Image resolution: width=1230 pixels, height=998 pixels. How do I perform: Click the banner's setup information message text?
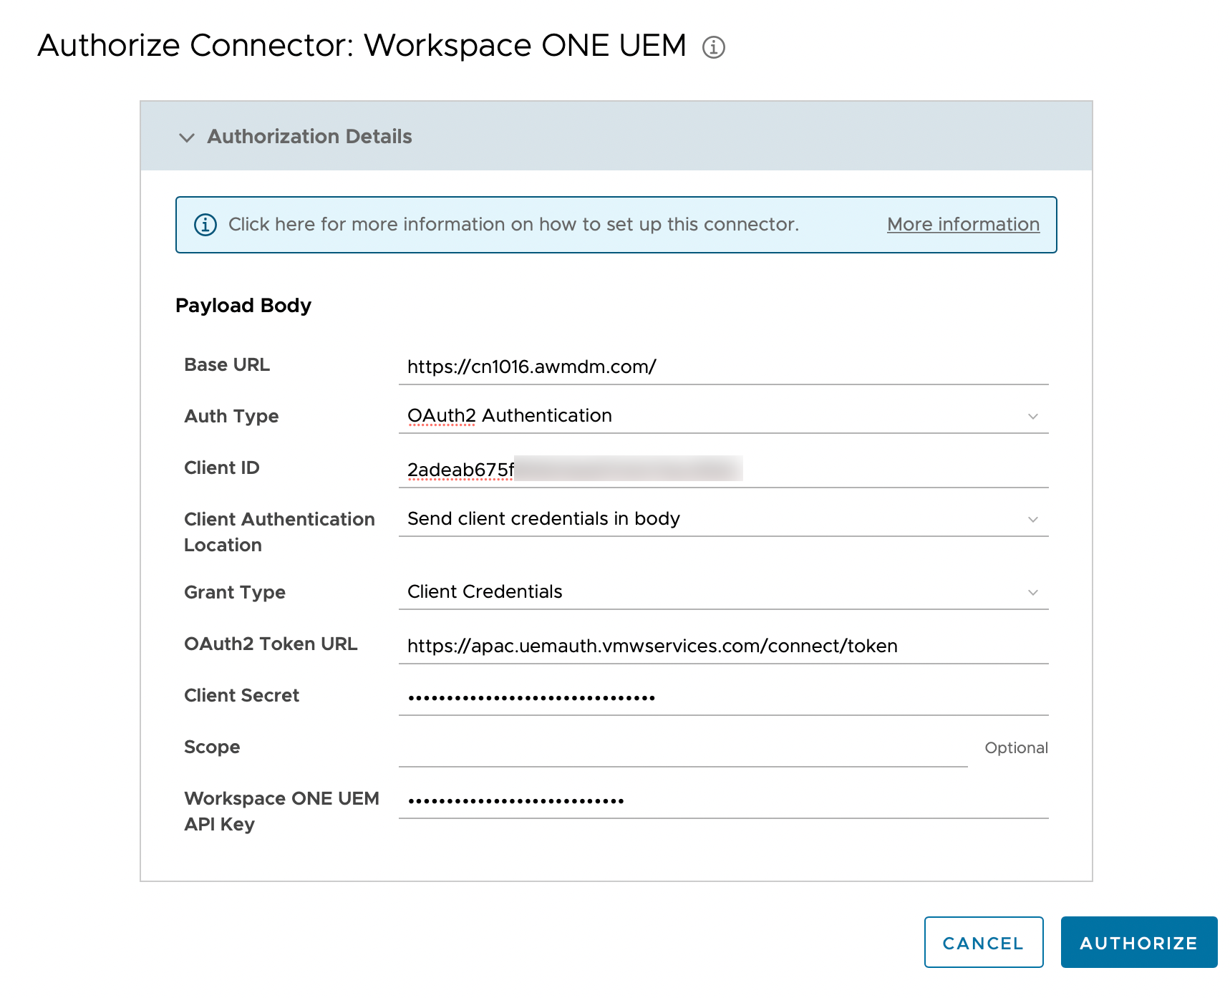[513, 225]
